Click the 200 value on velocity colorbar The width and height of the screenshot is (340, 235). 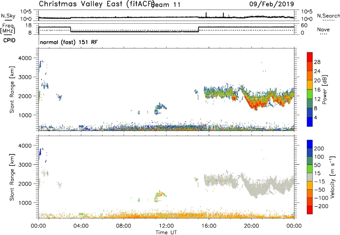pyautogui.click(x=319, y=148)
